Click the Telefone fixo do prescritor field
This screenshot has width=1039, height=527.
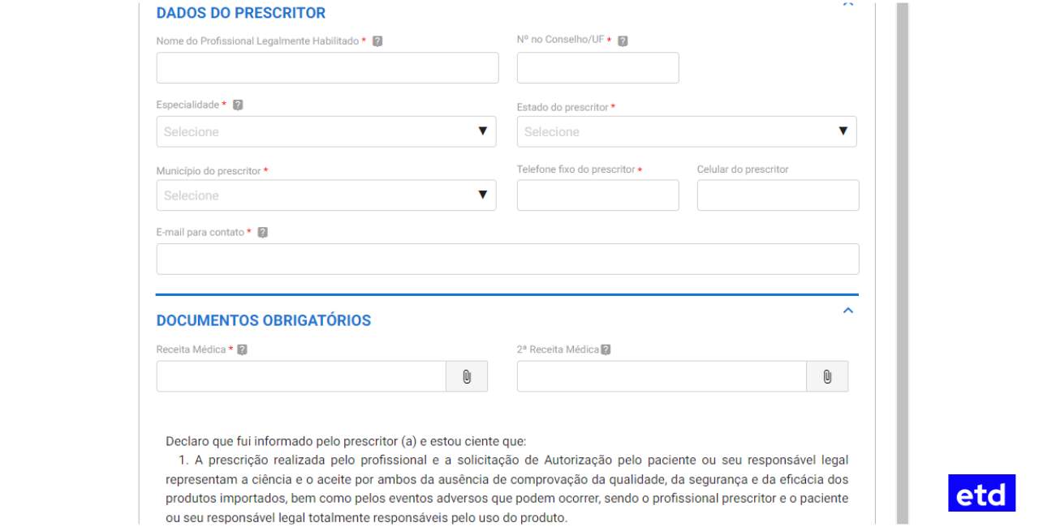(597, 195)
